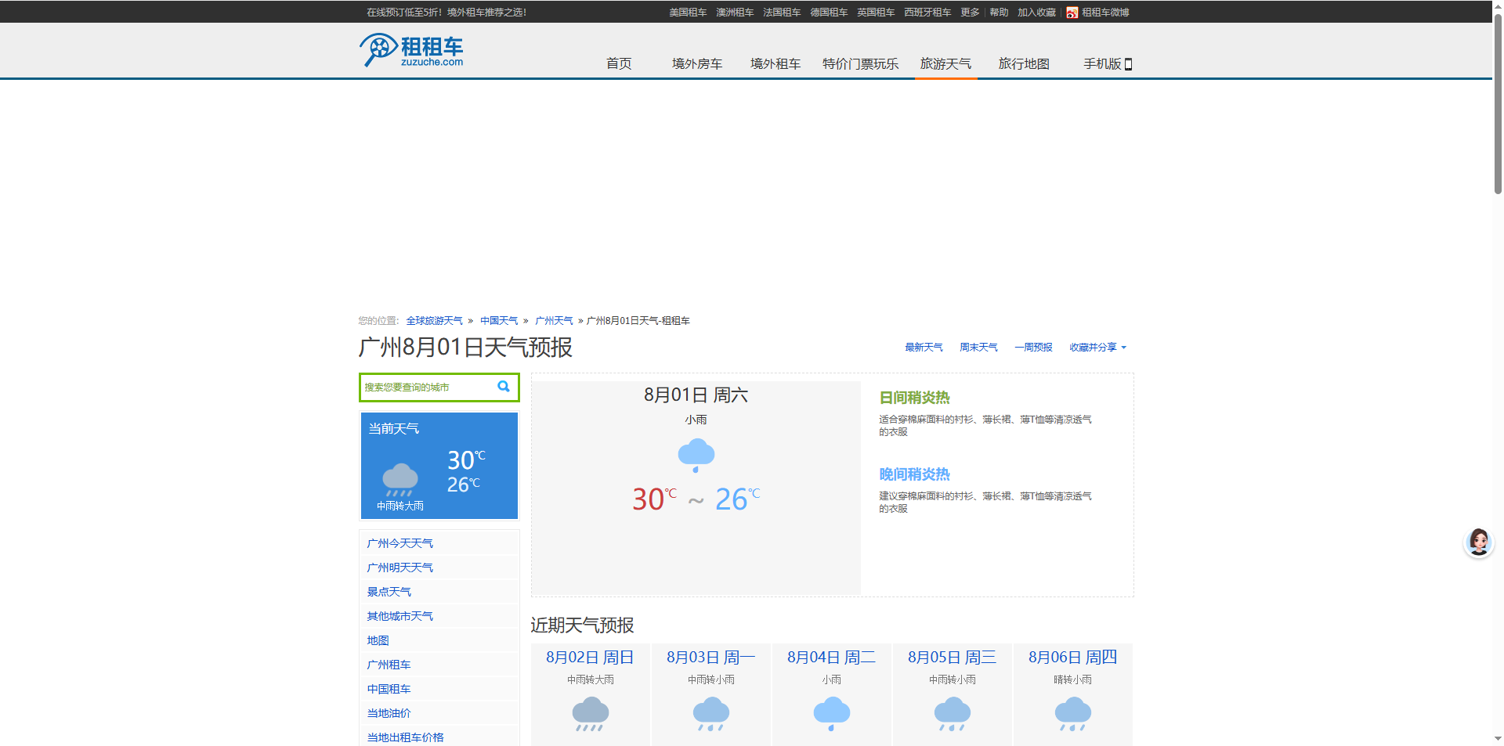
Task: Click the 晚间稍炎热 heading
Action: point(914,474)
